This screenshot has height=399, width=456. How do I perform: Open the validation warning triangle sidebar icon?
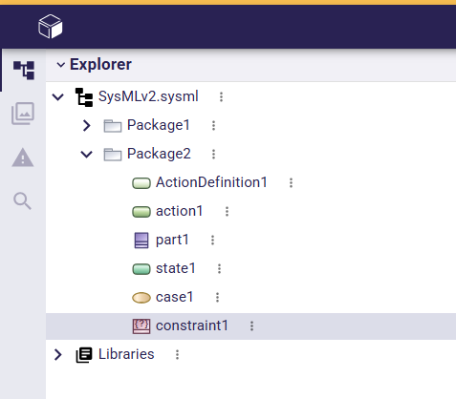23,157
